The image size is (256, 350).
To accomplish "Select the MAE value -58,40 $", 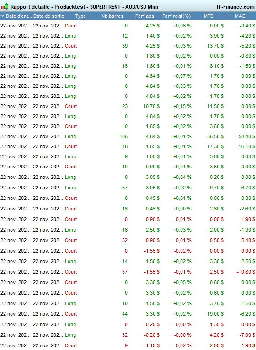I will pos(246,136).
